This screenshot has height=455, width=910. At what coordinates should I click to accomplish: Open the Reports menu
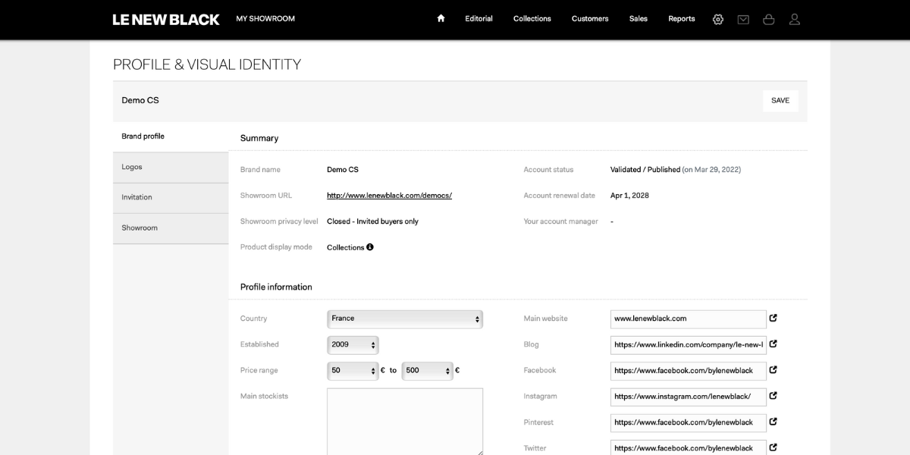[682, 19]
